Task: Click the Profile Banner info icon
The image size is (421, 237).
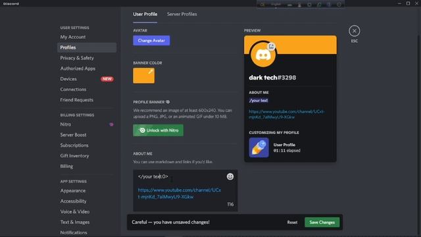Action: (168, 102)
